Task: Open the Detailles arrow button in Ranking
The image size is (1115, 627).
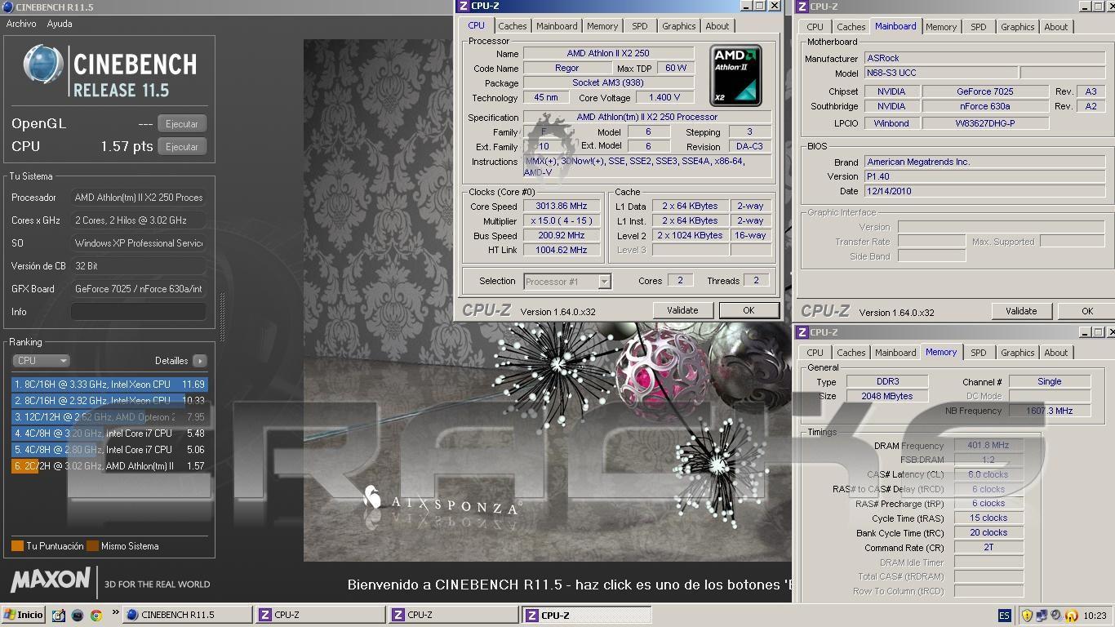Action: (199, 361)
